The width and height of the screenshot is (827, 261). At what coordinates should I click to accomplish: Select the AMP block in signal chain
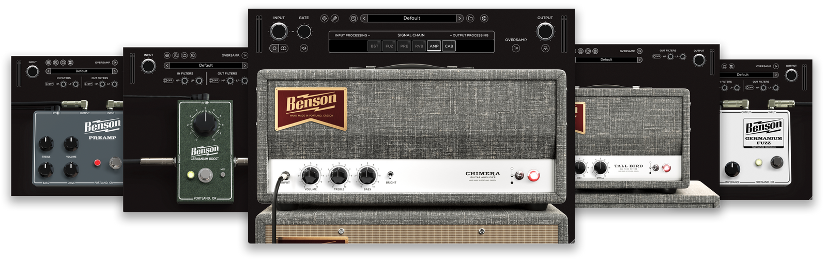[434, 46]
